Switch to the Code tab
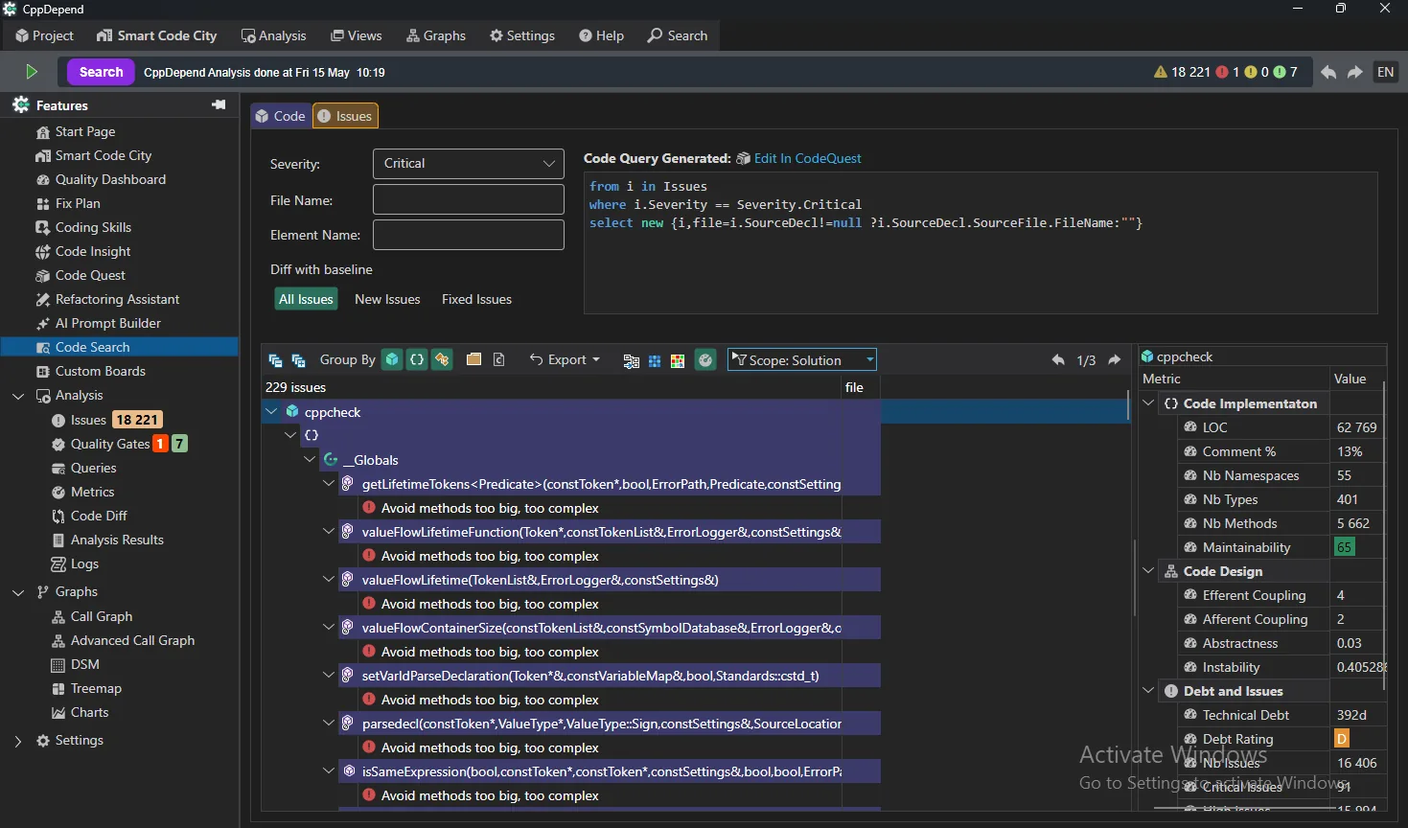1408x828 pixels. pyautogui.click(x=281, y=116)
